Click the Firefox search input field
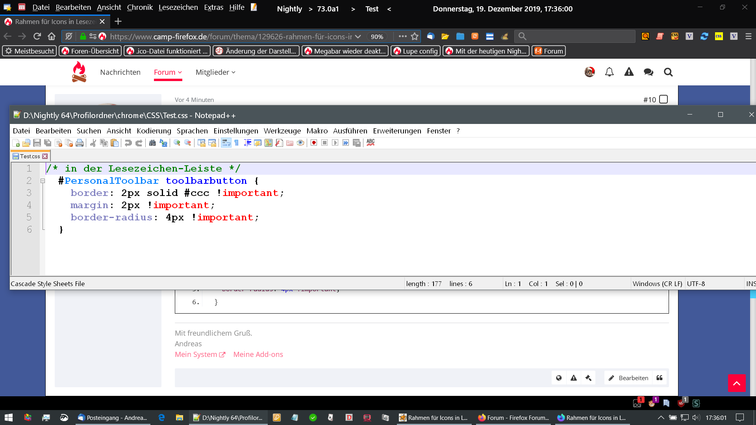756x425 pixels. (x=579, y=37)
